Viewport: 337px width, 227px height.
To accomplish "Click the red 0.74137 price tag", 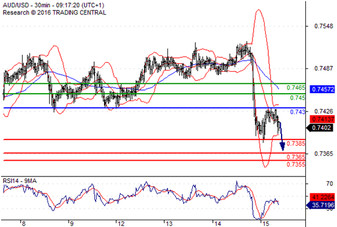I will point(322,119).
